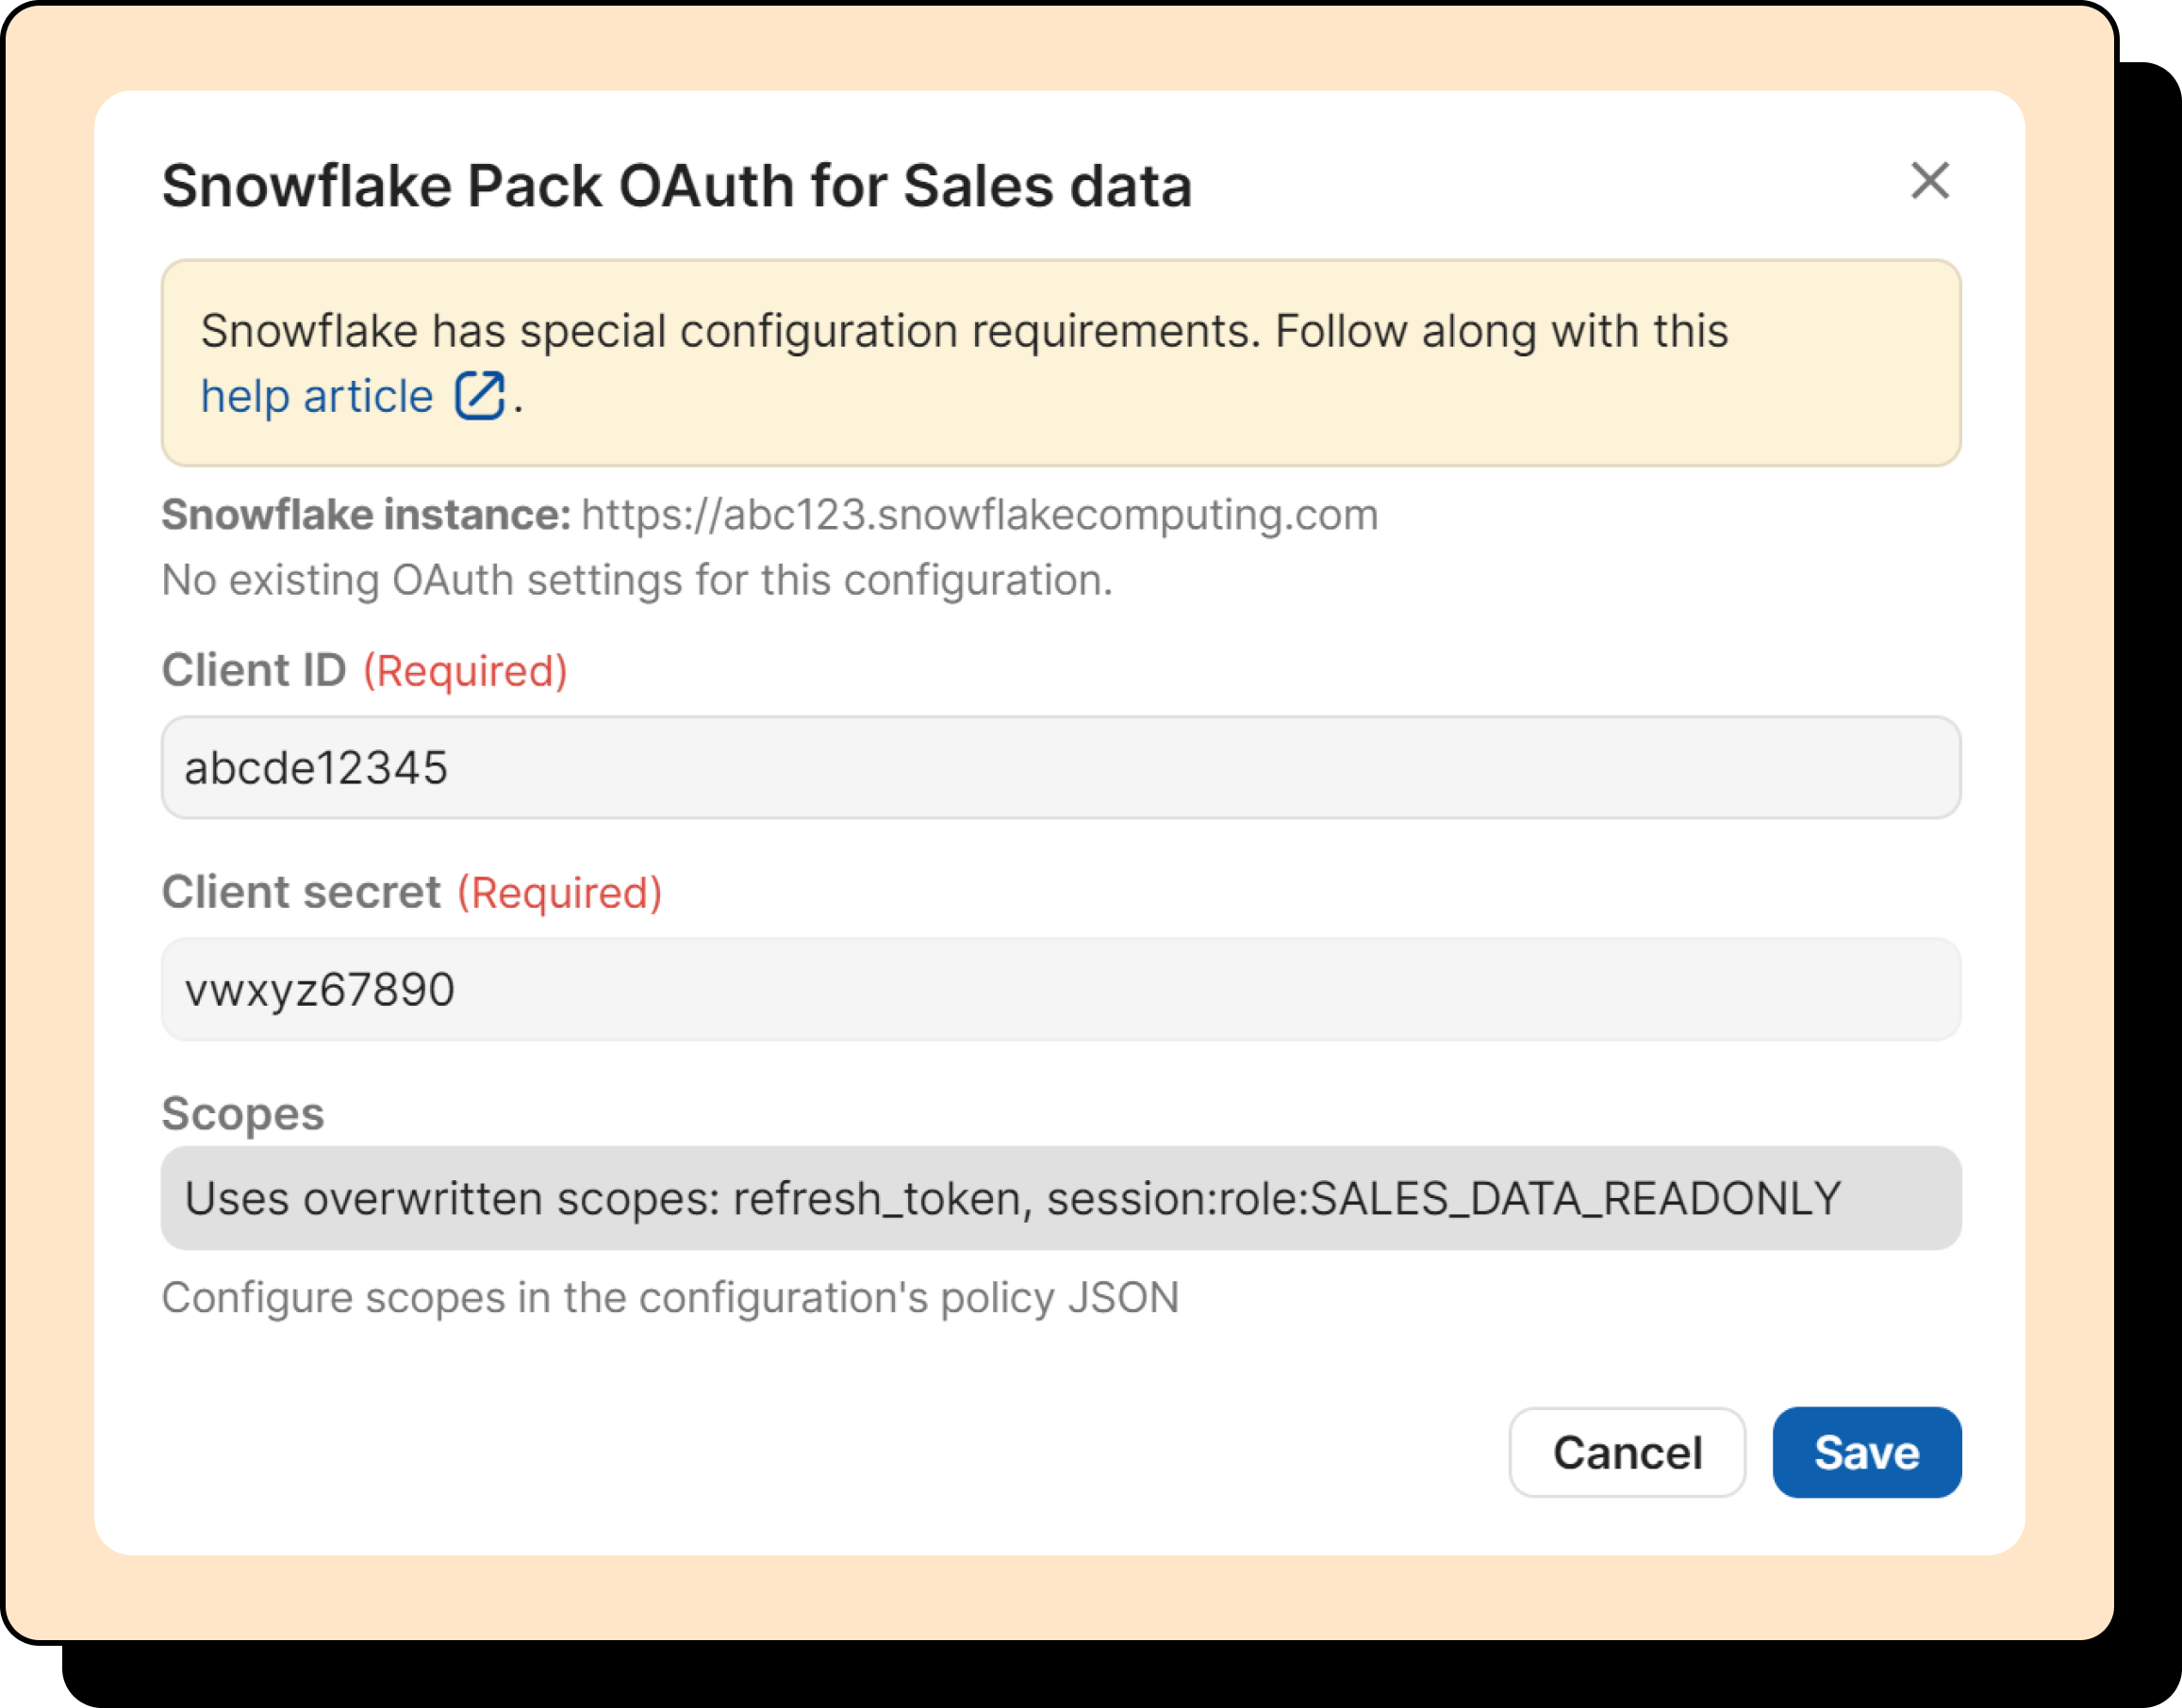2182x1708 pixels.
Task: Close the Snowflake OAuth dialog with X
Action: tap(1929, 181)
